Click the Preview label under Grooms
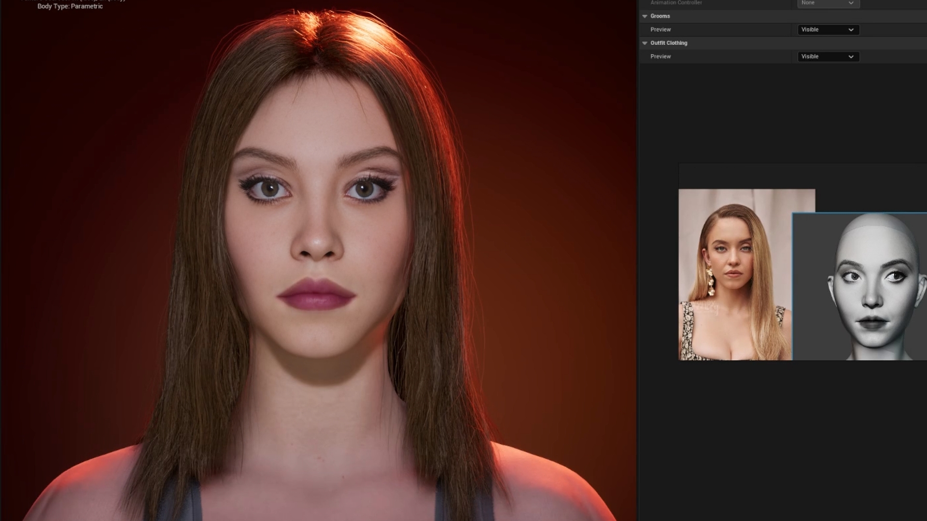927x521 pixels. click(x=660, y=29)
